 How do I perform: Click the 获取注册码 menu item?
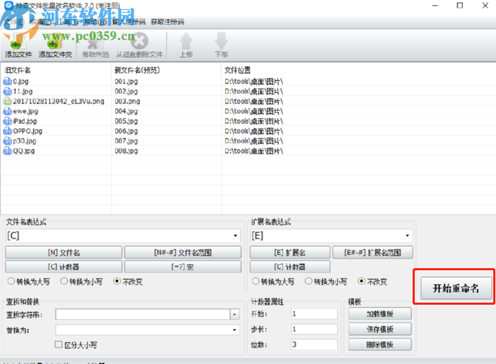coord(167,22)
